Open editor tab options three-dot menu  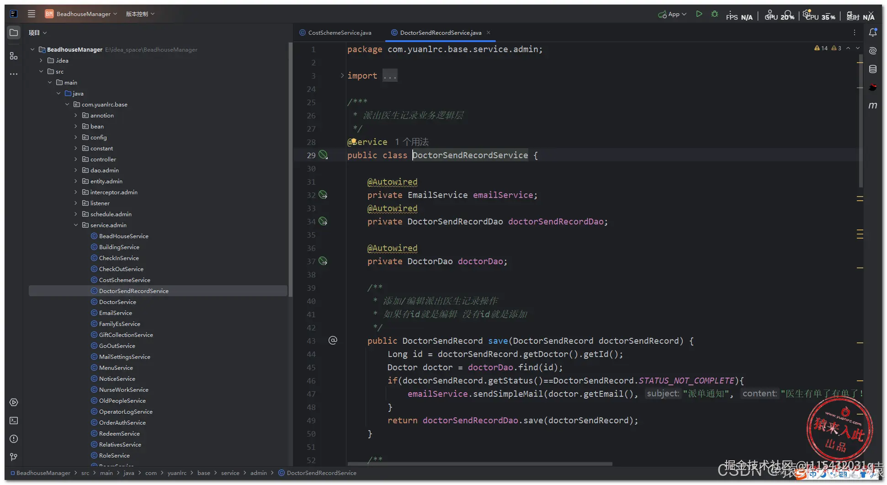pos(854,32)
